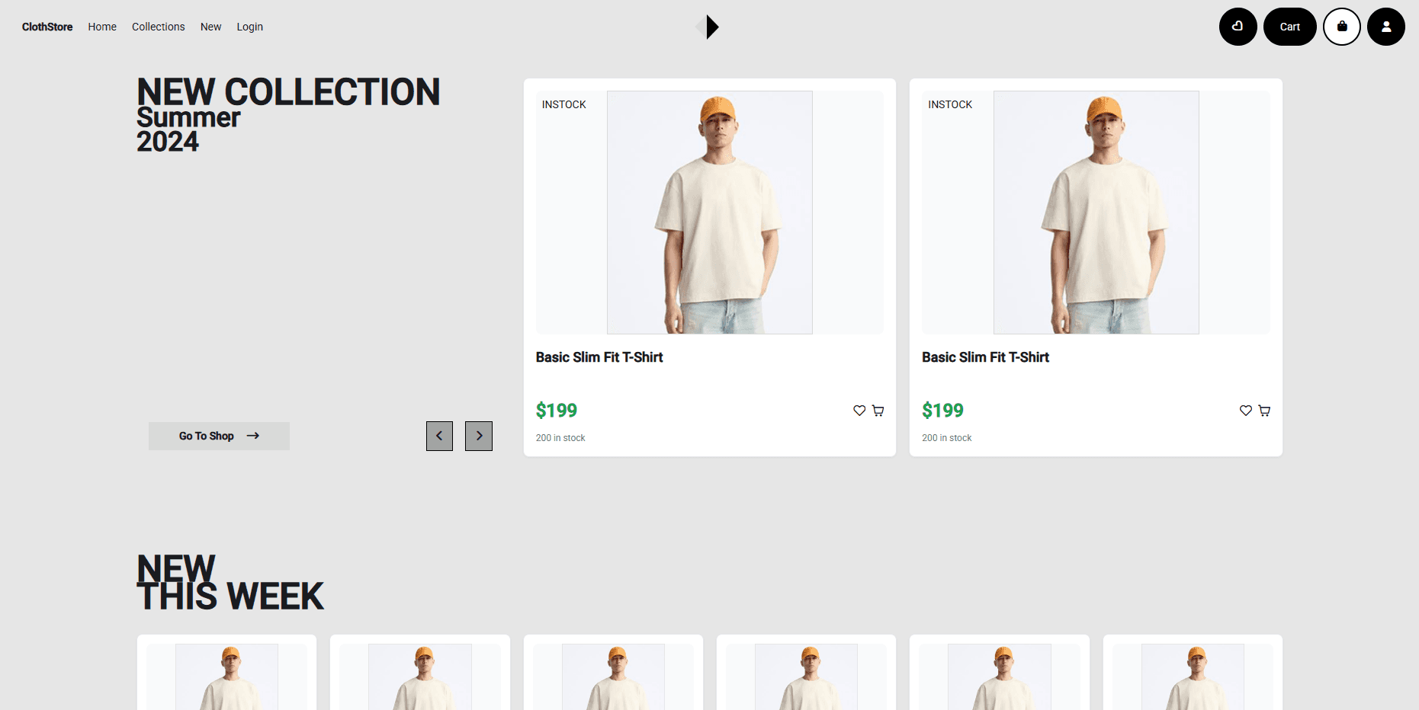The image size is (1419, 710).
Task: Navigate to the New menu link
Action: coord(210,27)
